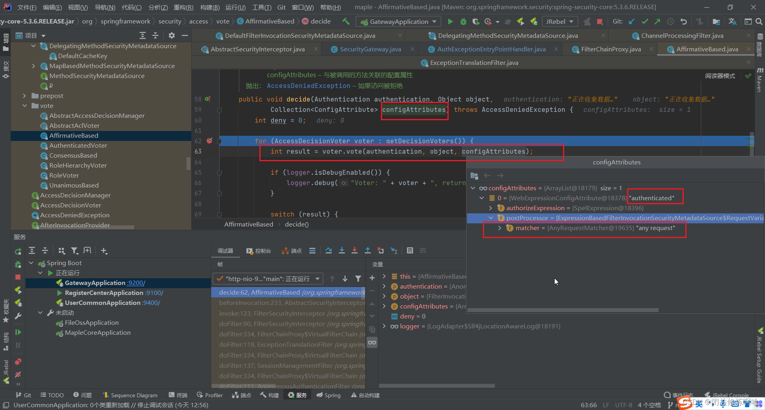
Task: Open the Spring tool window button
Action: point(329,395)
